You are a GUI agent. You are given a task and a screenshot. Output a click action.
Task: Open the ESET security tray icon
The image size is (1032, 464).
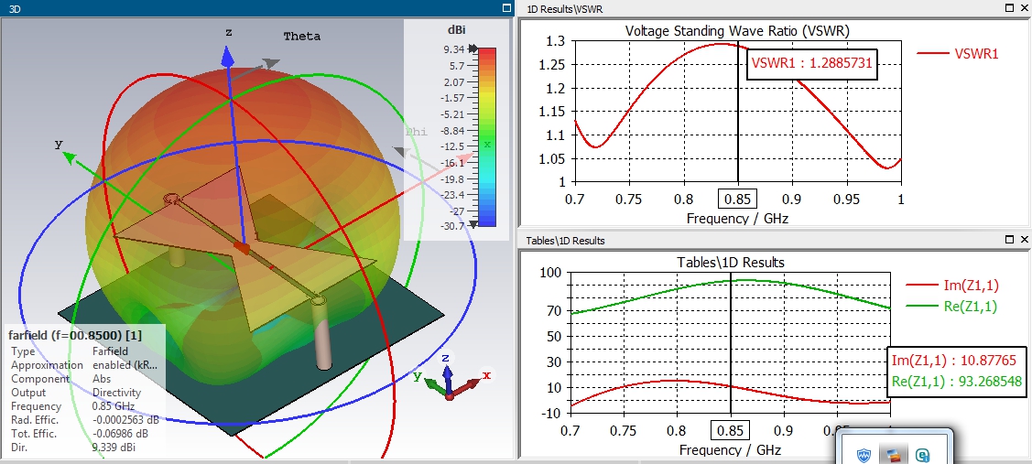click(923, 455)
